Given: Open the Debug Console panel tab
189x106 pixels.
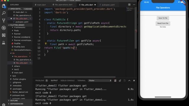Looking at the screenshot, I should pos(68,80).
